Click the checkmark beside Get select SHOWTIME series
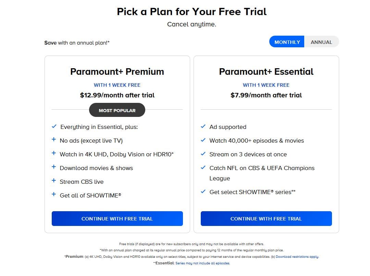This screenshot has height=276, width=370. 203,192
